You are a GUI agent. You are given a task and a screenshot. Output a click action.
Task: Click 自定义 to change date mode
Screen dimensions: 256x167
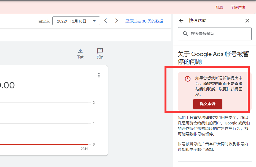[x=44, y=21]
